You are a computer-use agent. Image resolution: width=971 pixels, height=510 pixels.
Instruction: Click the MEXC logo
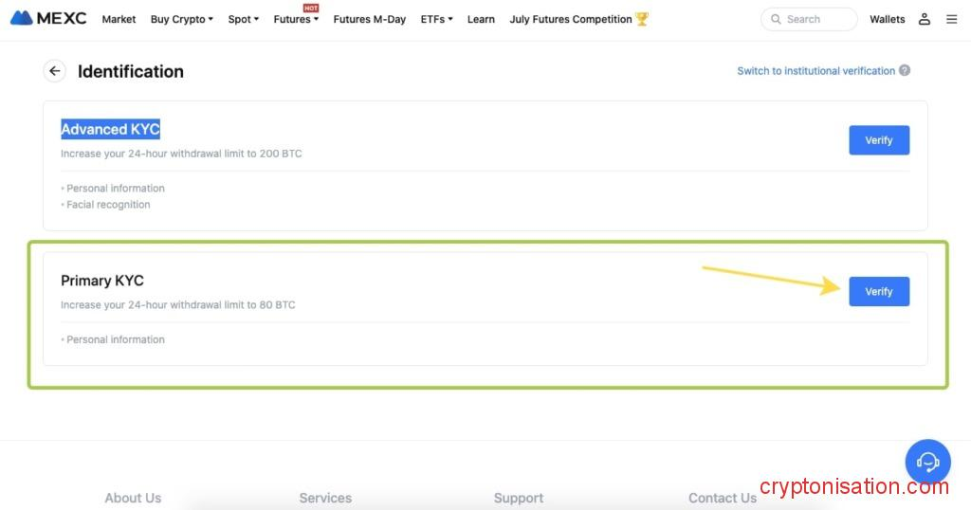pyautogui.click(x=48, y=19)
